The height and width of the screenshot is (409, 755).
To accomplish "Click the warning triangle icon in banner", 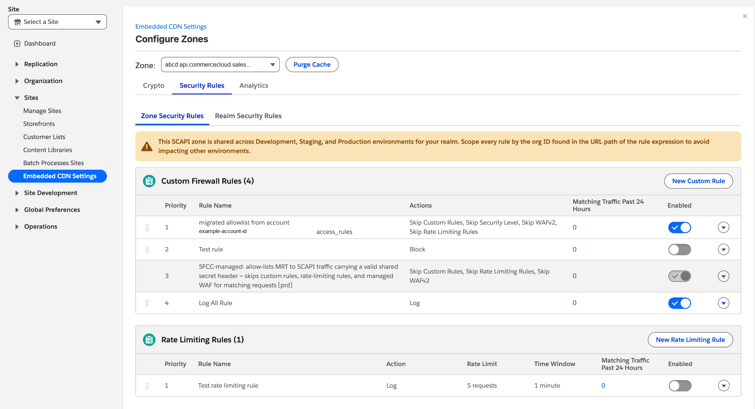I will [x=147, y=147].
